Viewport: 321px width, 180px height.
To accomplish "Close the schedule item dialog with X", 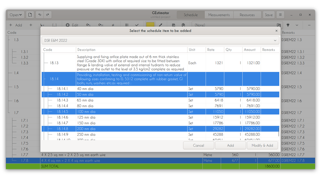I will coord(276,31).
